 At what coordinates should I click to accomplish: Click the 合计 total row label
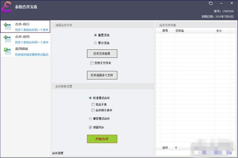point(165,147)
